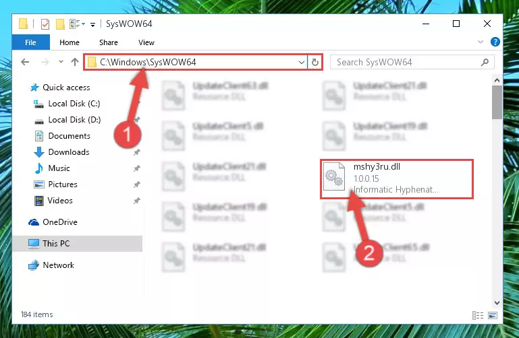Refresh the SysWOW64 folder view
Image resolution: width=519 pixels, height=338 pixels.
315,62
